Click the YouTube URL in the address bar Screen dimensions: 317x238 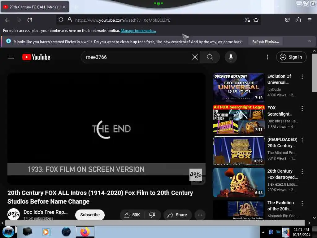[x=123, y=20]
